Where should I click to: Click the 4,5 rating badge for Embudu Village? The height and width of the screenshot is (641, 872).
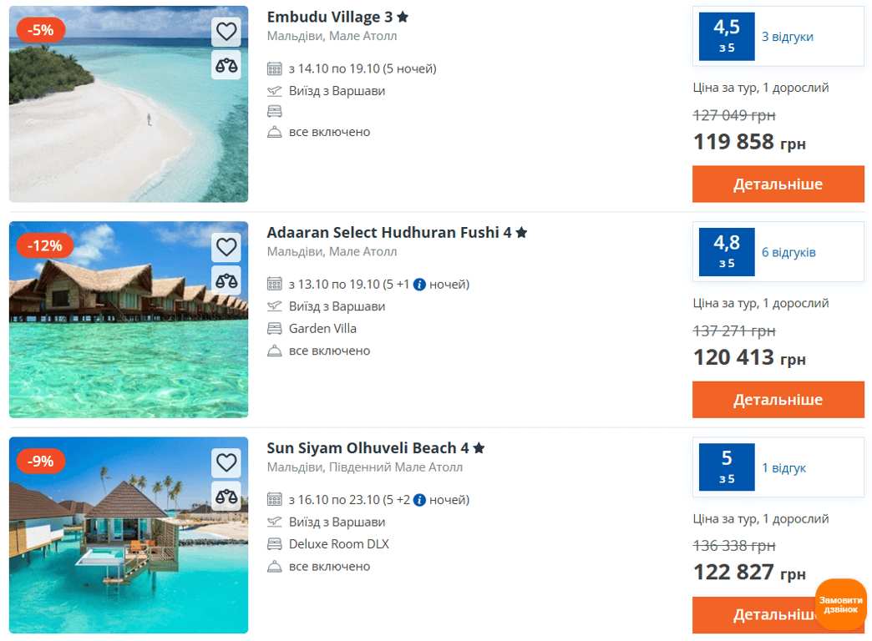(725, 36)
